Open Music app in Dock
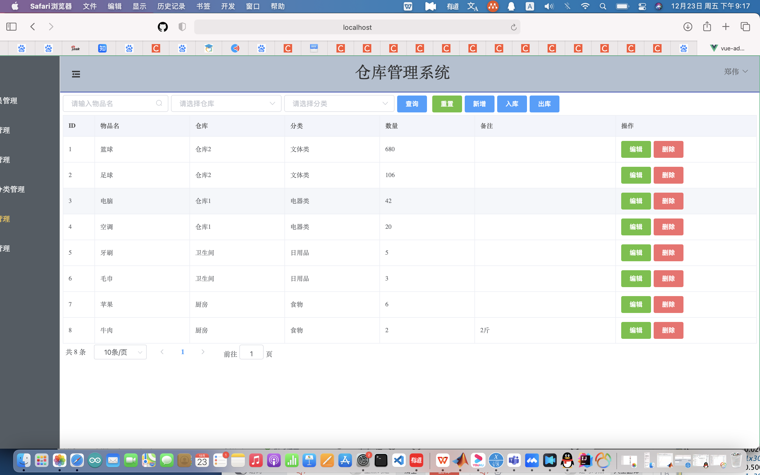This screenshot has width=760, height=475. [256, 461]
